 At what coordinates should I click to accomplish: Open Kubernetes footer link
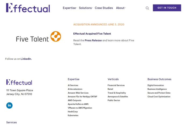click(73, 115)
